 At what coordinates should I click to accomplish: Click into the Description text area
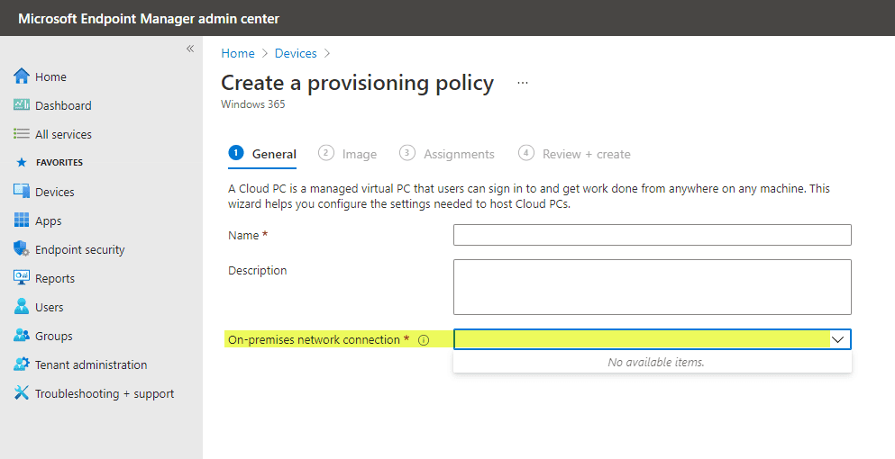pos(652,287)
